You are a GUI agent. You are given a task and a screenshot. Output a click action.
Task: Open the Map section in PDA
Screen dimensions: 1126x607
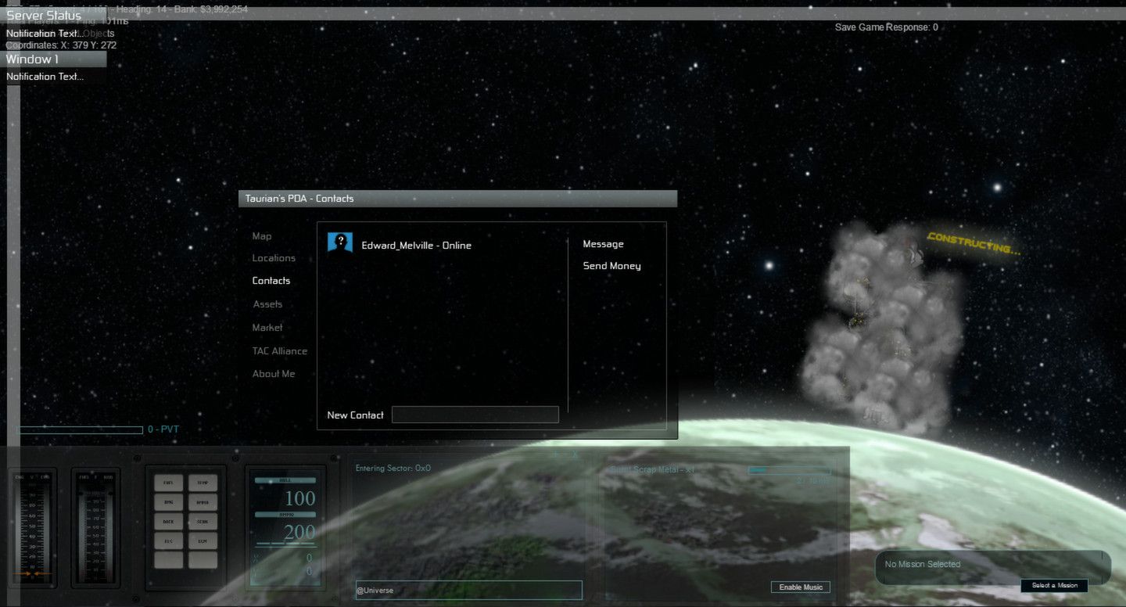(x=262, y=236)
